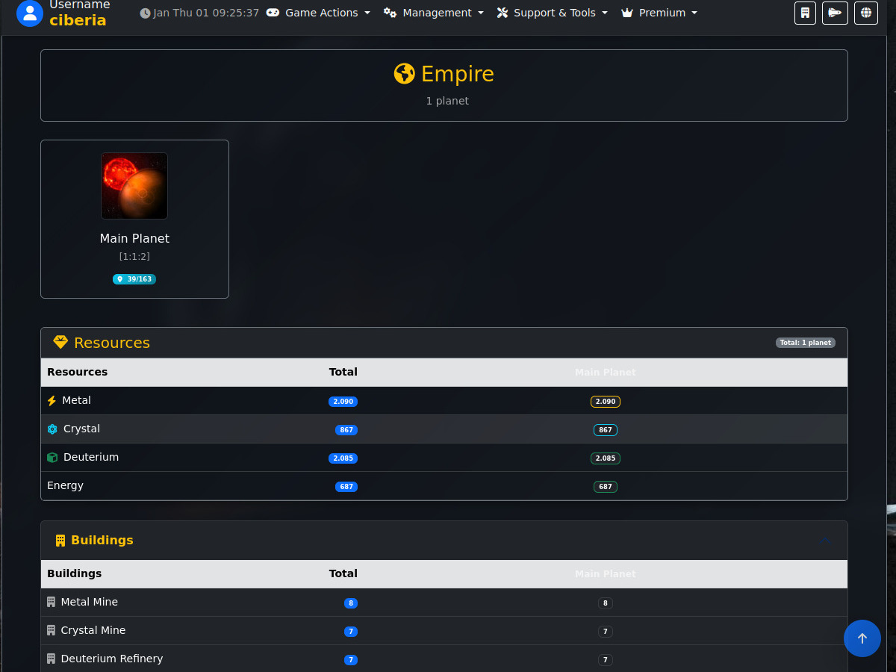Click the 39/163 planet fields badge
Screen dimensions: 896x672
[x=134, y=279]
